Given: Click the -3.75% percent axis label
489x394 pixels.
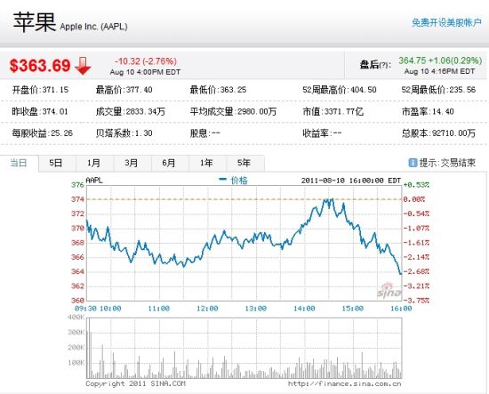Looking at the screenshot, I should [x=416, y=301].
